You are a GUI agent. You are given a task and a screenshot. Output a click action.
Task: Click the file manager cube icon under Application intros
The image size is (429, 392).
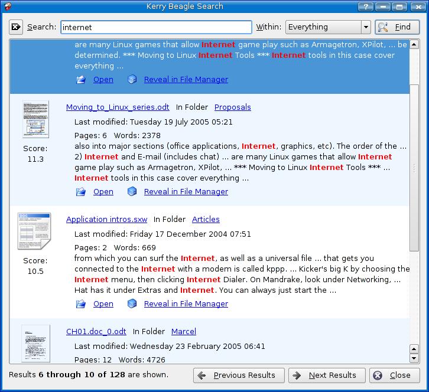(132, 303)
